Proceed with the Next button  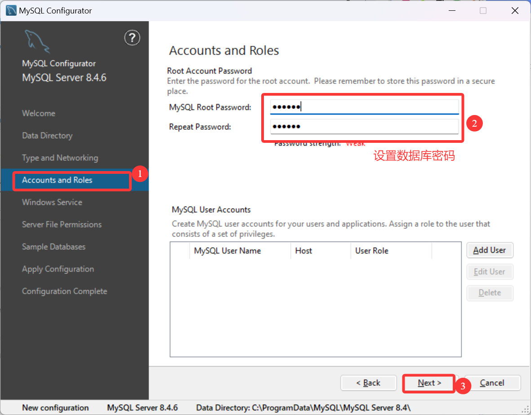click(x=429, y=383)
